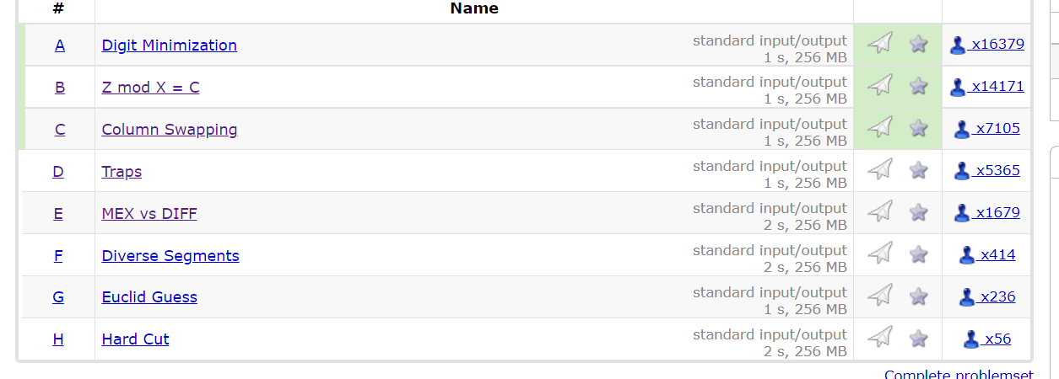Screen dimensions: 1059x379
Task: Click the star icon for MEX vs DIFF
Action: (x=919, y=212)
